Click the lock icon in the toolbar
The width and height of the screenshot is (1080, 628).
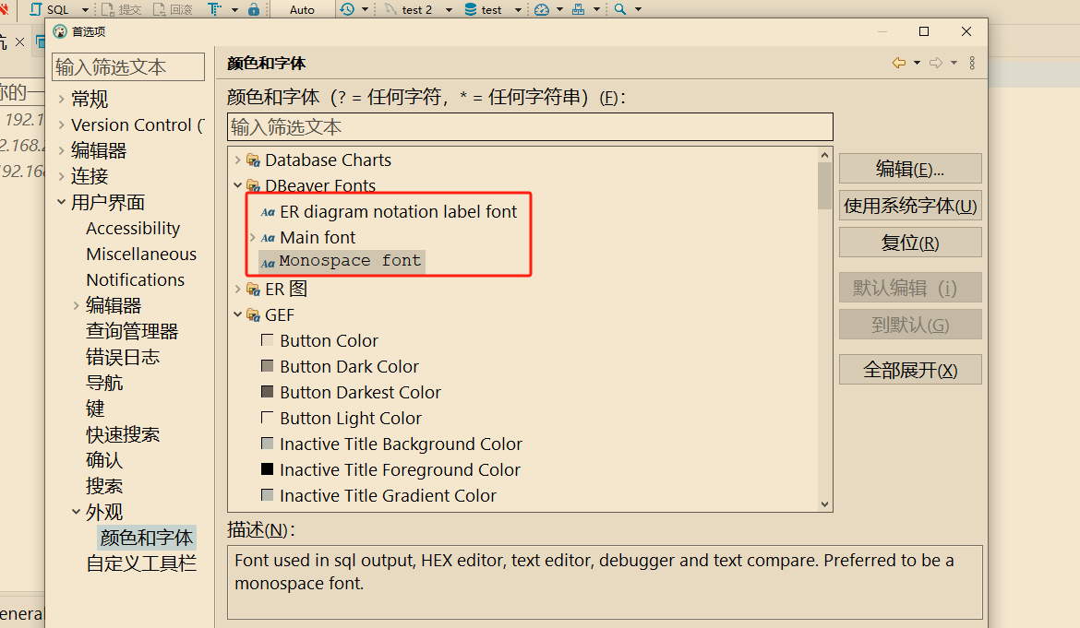click(x=254, y=9)
